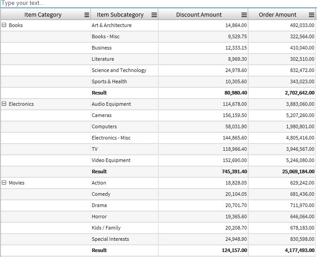This screenshot has width=317, height=257.
Task: Click the Item Subcategory column header
Action: pos(120,15)
